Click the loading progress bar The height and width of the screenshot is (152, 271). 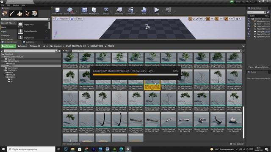[x=135, y=75]
